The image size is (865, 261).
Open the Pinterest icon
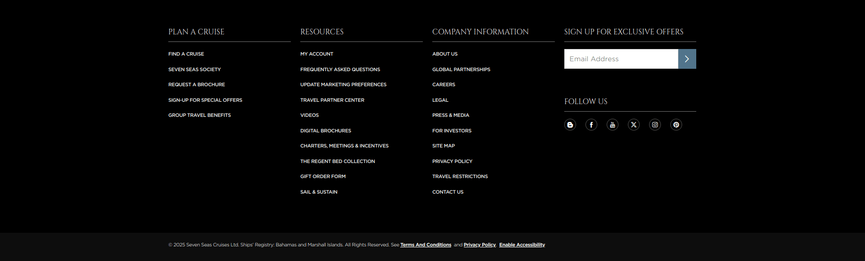[x=676, y=125]
